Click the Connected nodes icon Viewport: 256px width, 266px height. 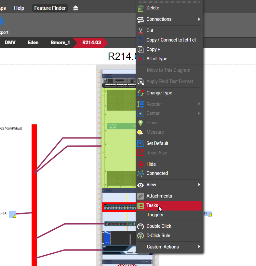(141, 174)
